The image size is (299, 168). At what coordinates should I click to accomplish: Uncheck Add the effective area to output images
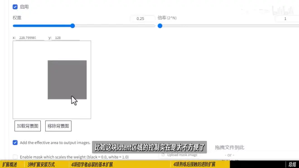15,143
